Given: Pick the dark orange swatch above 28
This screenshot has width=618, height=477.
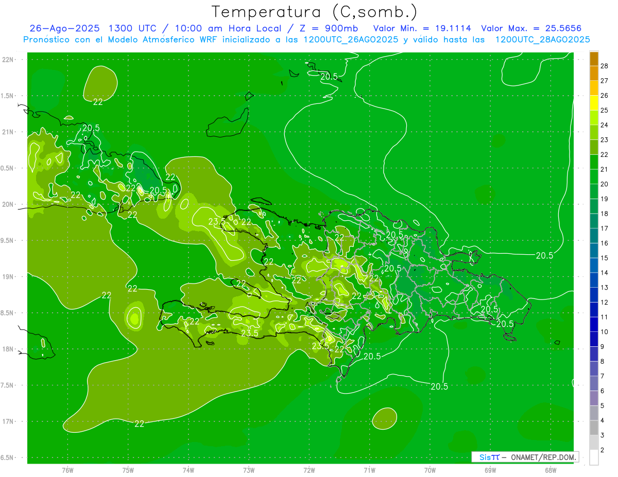Looking at the screenshot, I should pyautogui.click(x=594, y=59).
